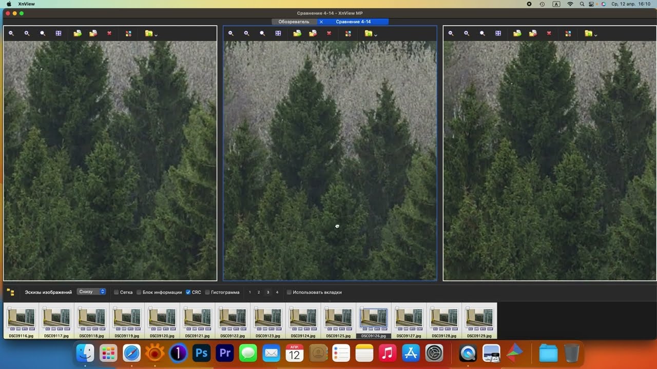Click zoom out icon in middle pane
The image size is (657, 369).
click(231, 33)
